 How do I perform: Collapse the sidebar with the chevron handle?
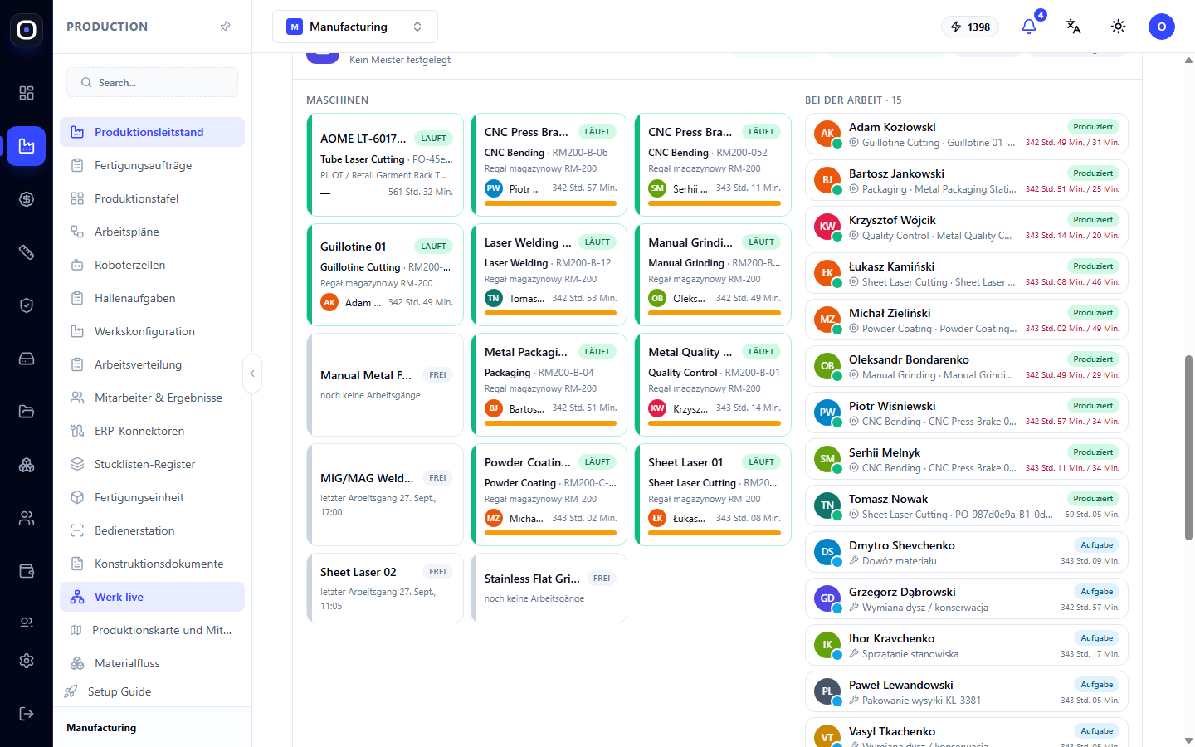252,373
